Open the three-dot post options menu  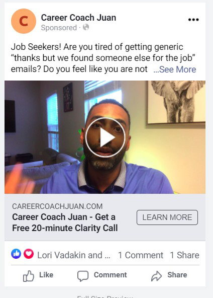[x=193, y=20]
